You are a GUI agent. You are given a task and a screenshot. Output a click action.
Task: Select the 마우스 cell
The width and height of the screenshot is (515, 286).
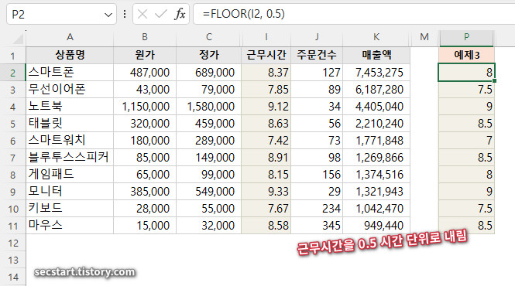point(70,226)
